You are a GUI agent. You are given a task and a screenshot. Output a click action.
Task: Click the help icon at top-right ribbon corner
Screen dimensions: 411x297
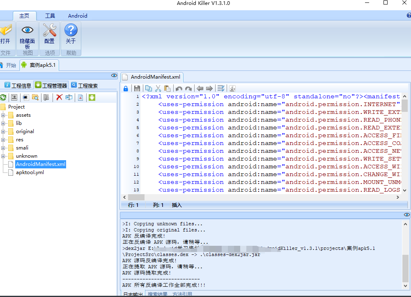coord(409,16)
